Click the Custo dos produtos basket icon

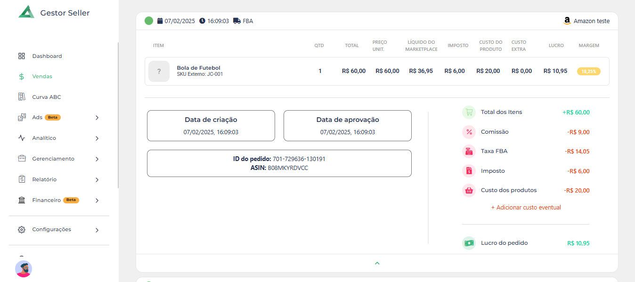pyautogui.click(x=469, y=190)
